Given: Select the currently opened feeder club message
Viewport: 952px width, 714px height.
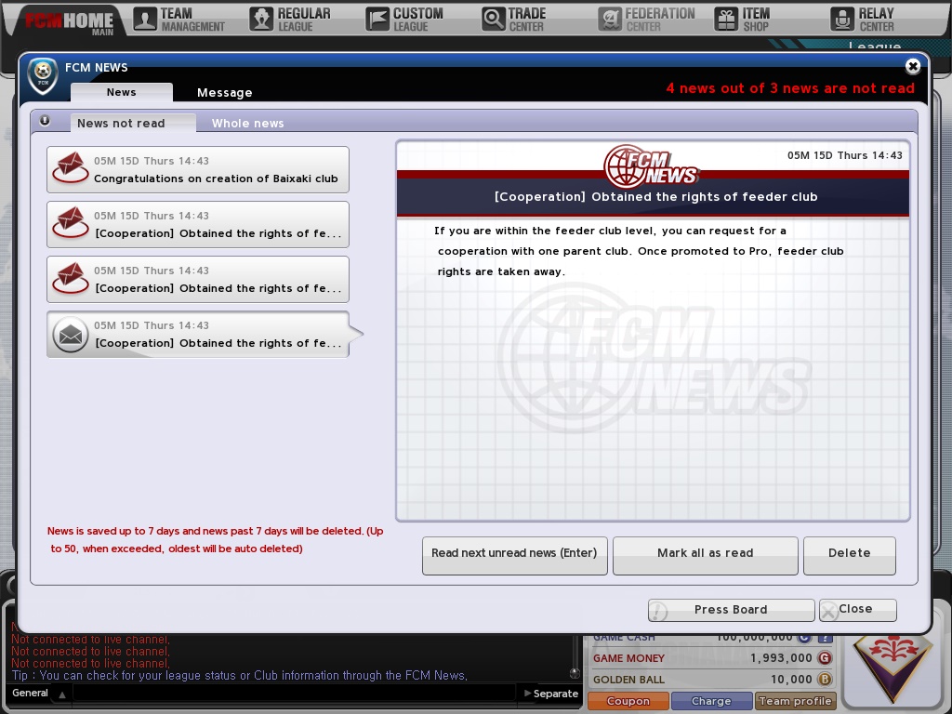Looking at the screenshot, I should click(x=198, y=335).
